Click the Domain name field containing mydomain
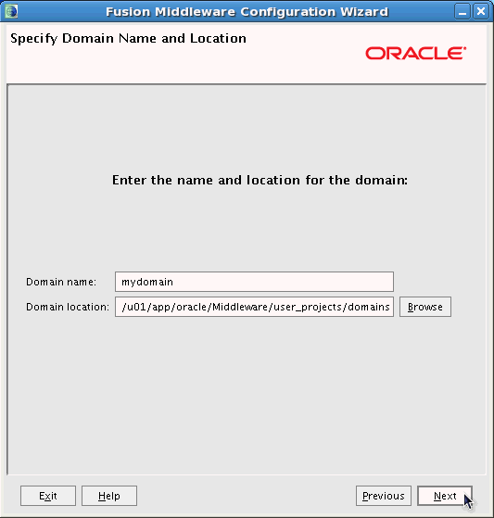Viewport: 494px width, 518px height. pos(254,282)
